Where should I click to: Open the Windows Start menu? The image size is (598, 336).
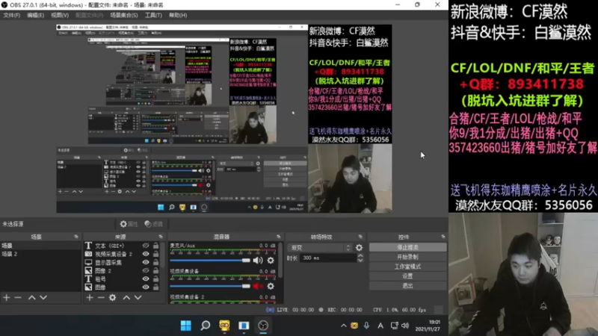point(185,326)
